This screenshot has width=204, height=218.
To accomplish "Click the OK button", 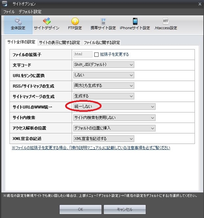I will 80,209.
